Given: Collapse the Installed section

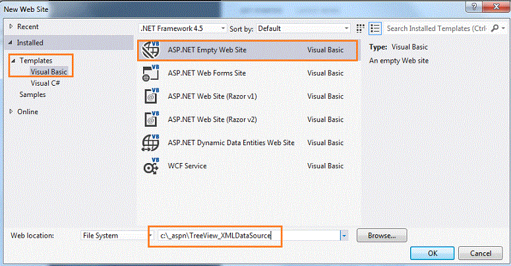Looking at the screenshot, I should click(x=11, y=42).
